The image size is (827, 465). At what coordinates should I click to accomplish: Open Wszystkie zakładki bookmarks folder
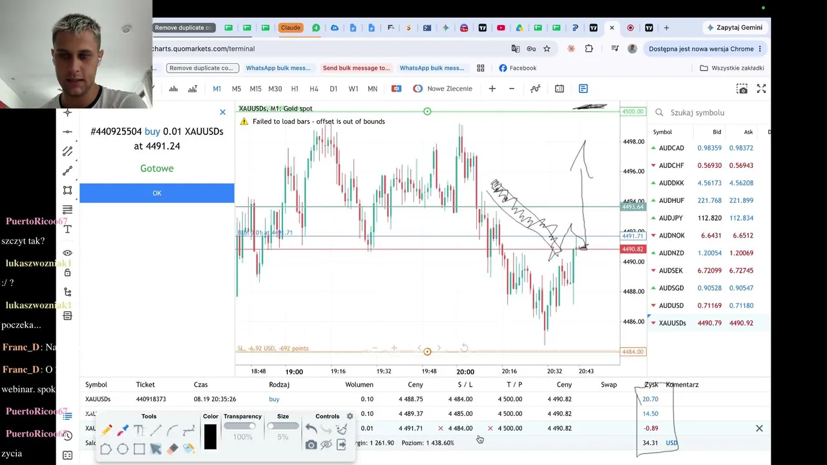pyautogui.click(x=732, y=68)
